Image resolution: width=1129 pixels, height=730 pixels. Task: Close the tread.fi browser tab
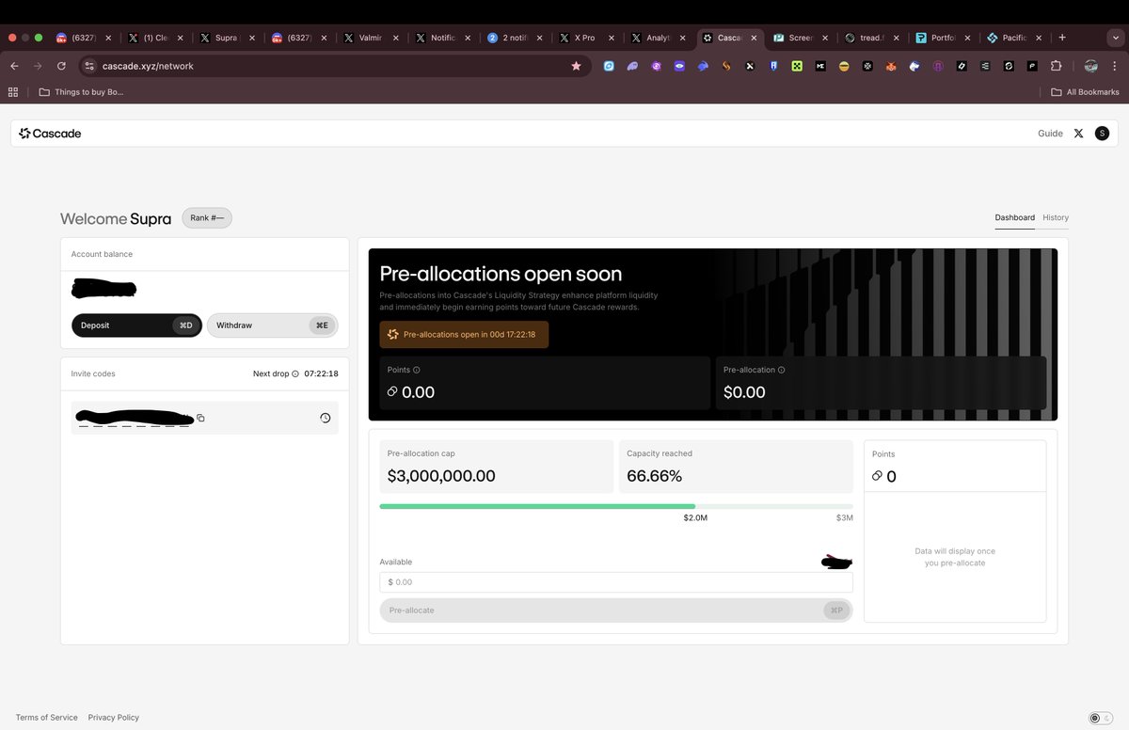(x=896, y=38)
